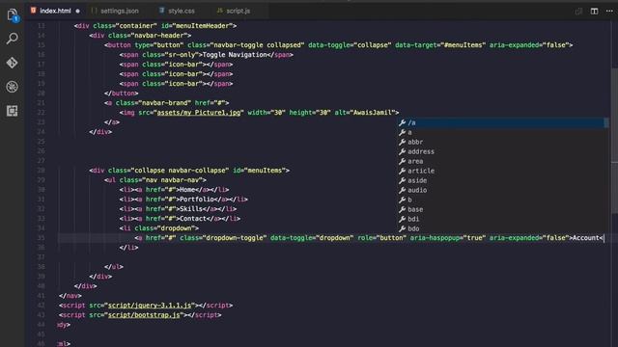Click the 'Skills' text on line 32
Screen dimensions: 618x347
[191, 209]
